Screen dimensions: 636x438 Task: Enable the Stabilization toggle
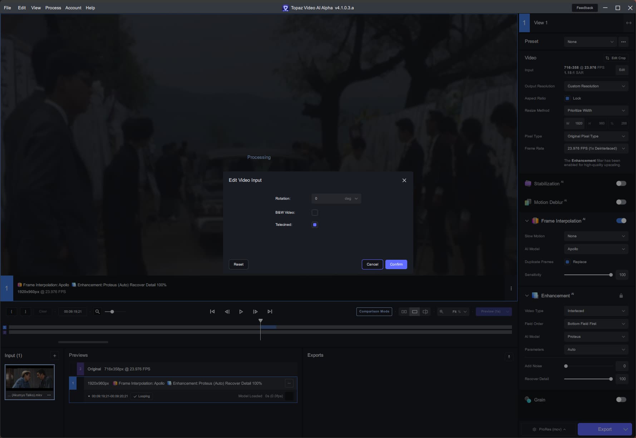tap(621, 183)
